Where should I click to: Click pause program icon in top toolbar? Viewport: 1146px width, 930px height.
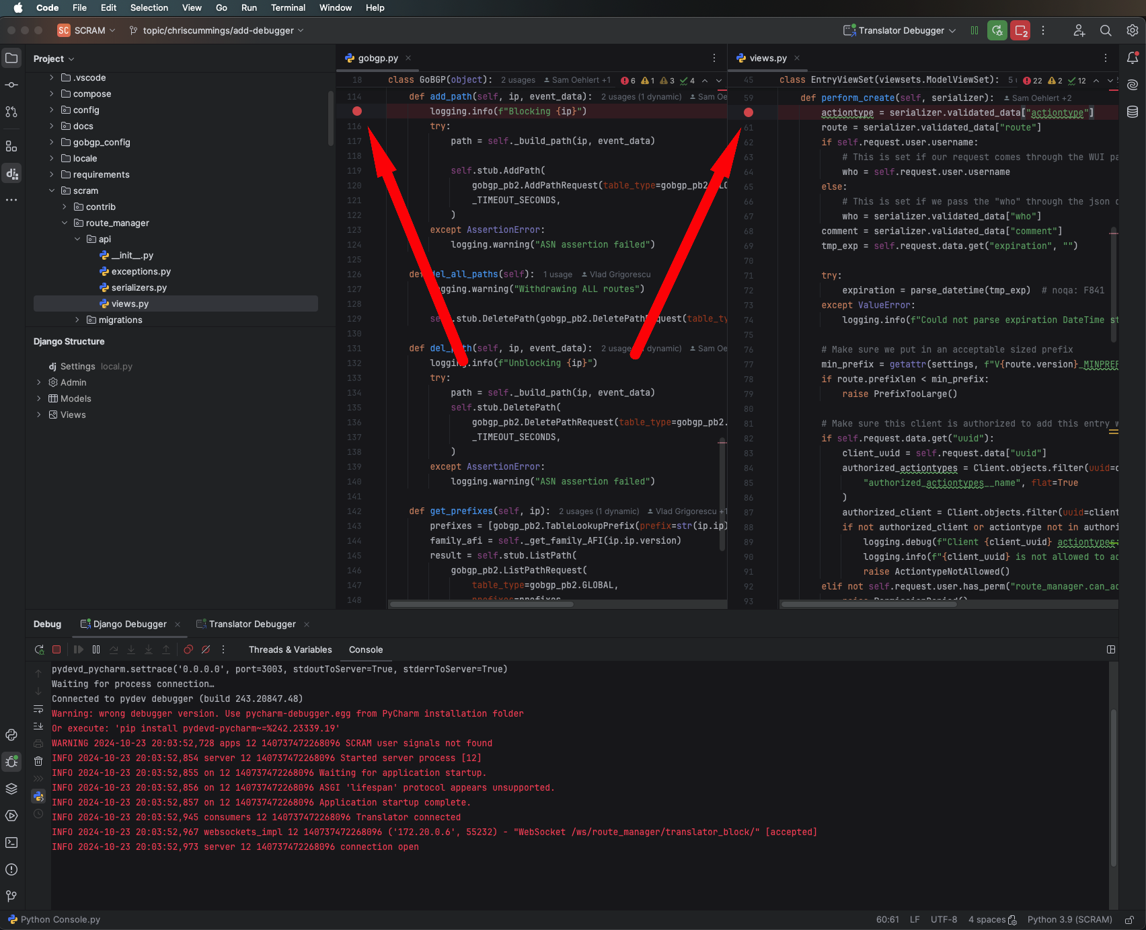coord(975,30)
